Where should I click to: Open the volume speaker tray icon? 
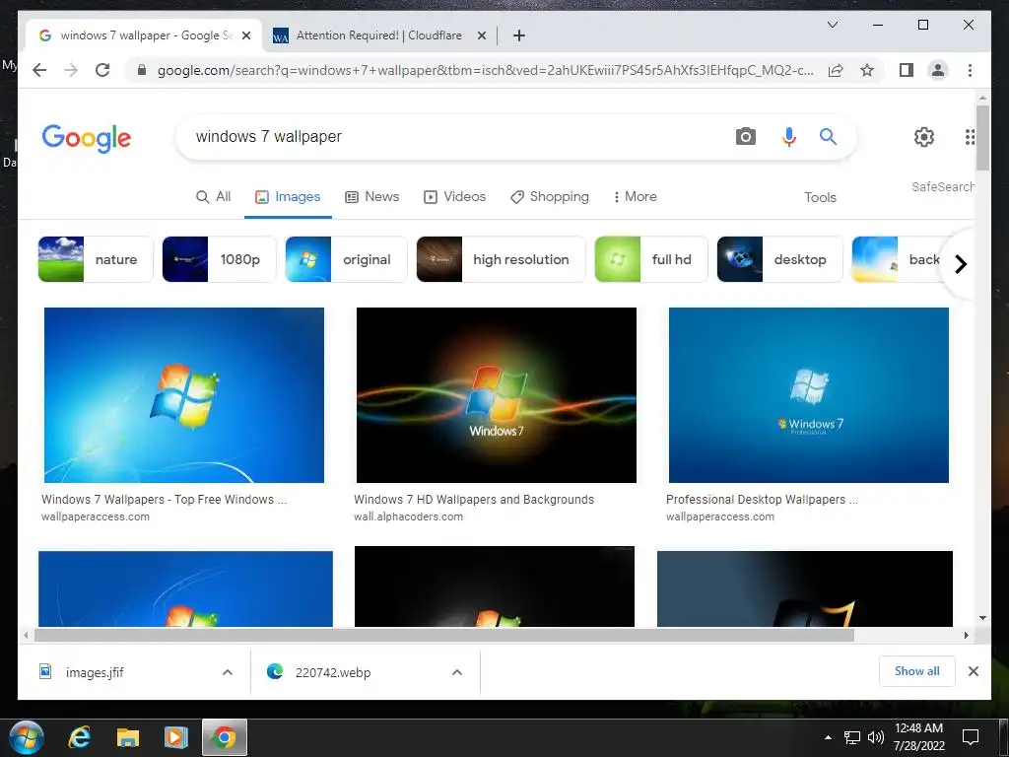pyautogui.click(x=876, y=737)
